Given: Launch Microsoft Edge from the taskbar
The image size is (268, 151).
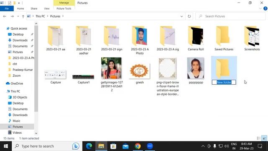Looking at the screenshot, I should coord(89,146).
